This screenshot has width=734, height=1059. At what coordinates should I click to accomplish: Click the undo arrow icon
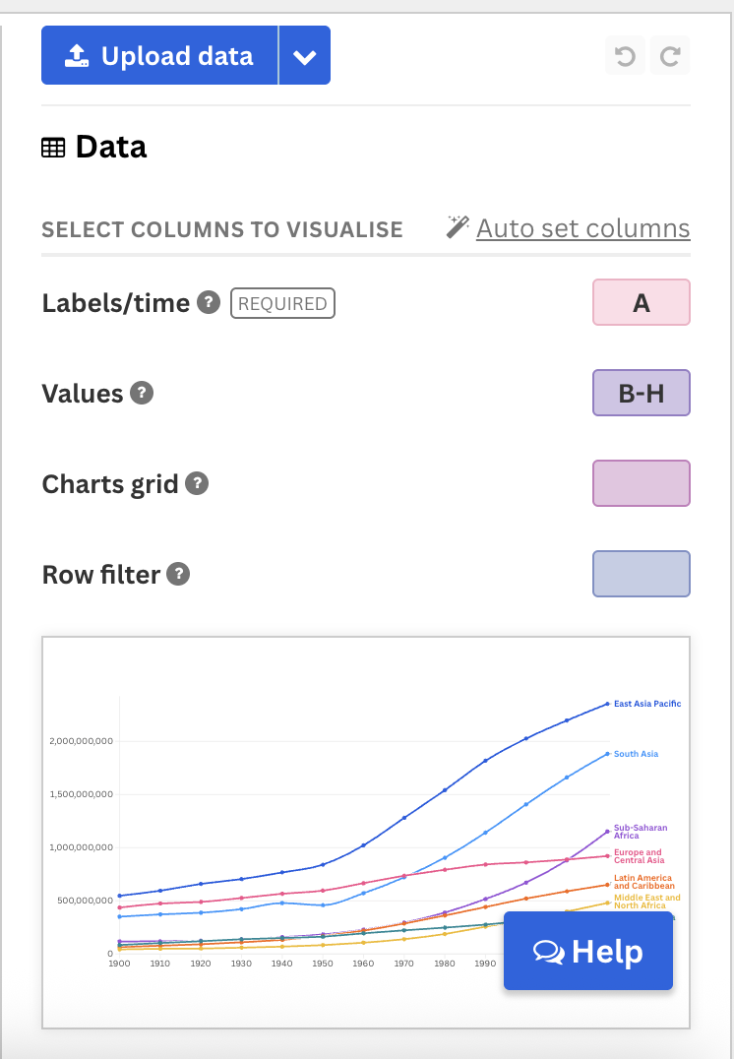point(624,55)
